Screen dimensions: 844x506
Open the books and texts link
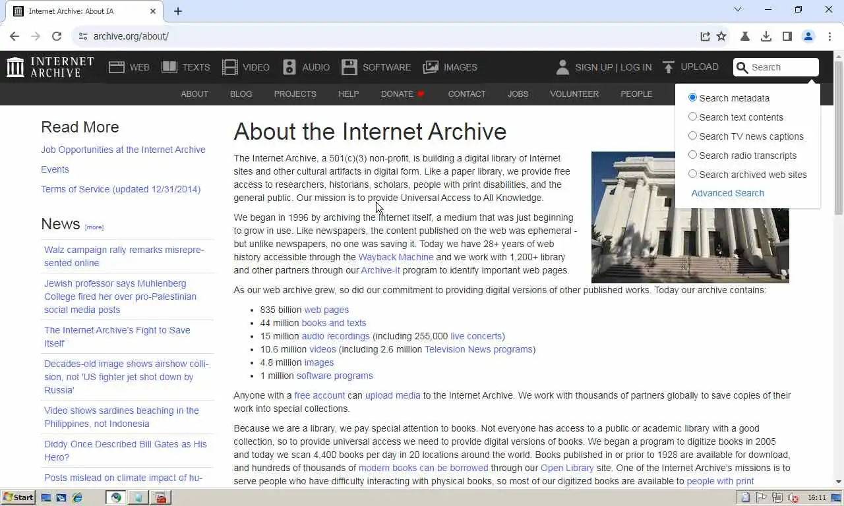pyautogui.click(x=334, y=323)
